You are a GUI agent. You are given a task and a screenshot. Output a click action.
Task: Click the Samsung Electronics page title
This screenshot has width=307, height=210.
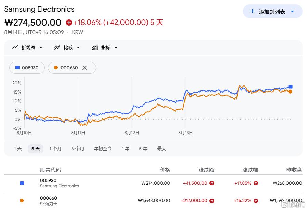(x=39, y=9)
